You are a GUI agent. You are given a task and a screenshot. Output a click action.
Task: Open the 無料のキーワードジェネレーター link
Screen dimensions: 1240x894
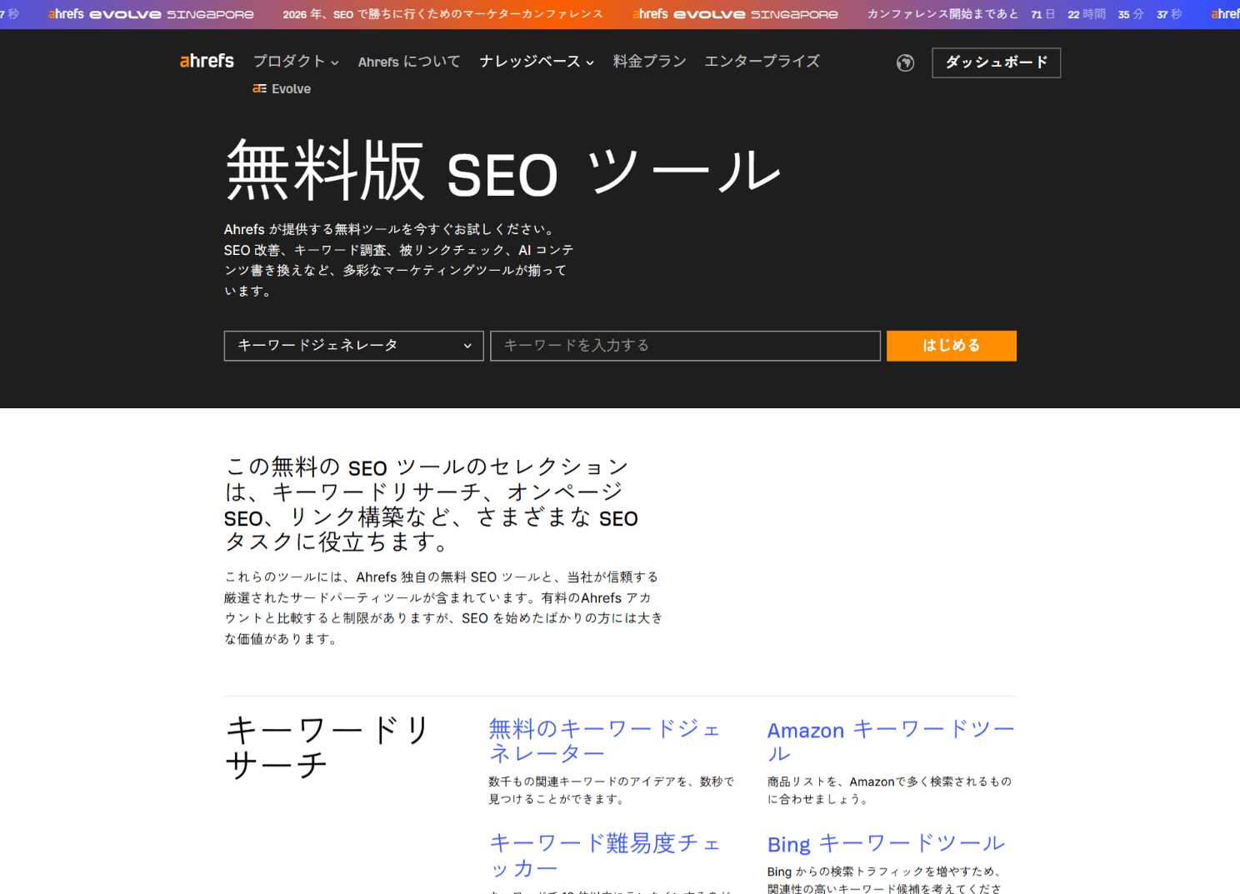coord(604,741)
